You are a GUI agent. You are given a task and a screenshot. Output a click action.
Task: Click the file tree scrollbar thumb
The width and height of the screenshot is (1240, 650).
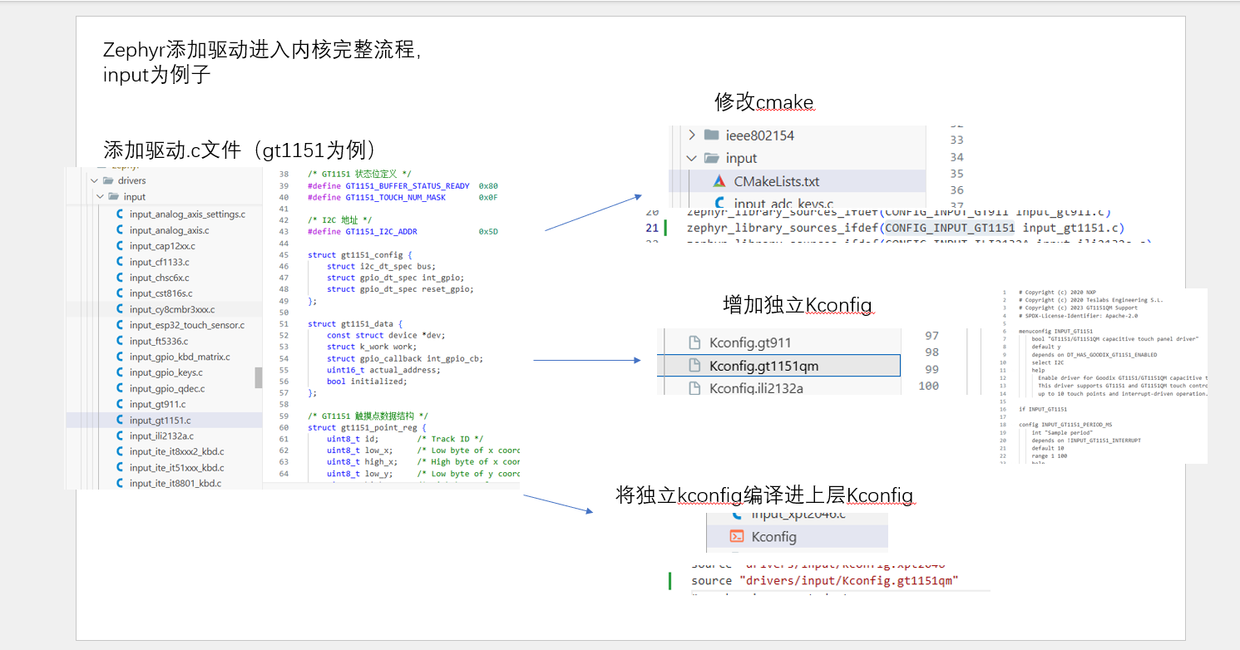pos(258,377)
